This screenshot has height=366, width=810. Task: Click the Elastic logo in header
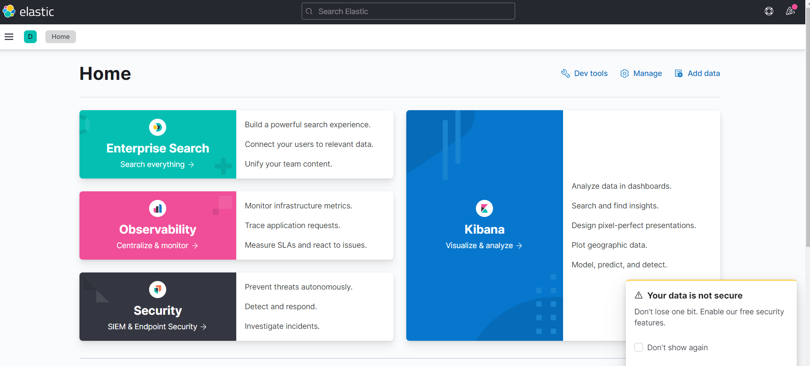pos(28,12)
